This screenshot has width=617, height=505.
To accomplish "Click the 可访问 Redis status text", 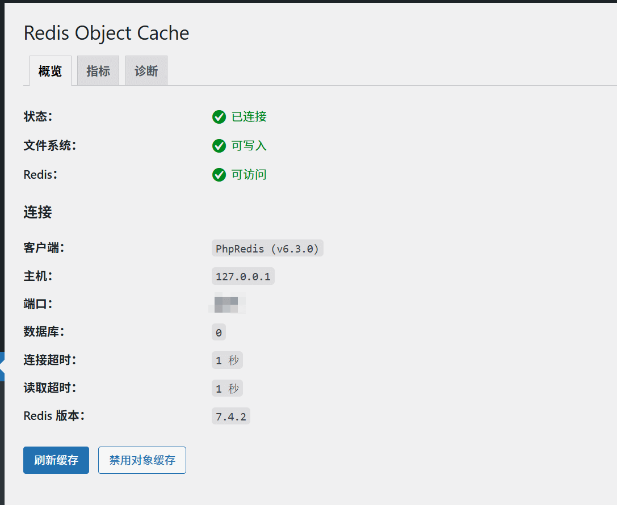I will click(249, 175).
